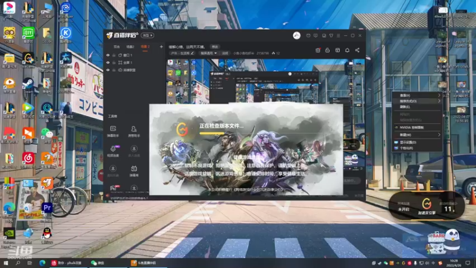Expand the 查看(V) submenu arrow
Image resolution: width=476 pixels, height=268 pixels.
tap(439, 95)
